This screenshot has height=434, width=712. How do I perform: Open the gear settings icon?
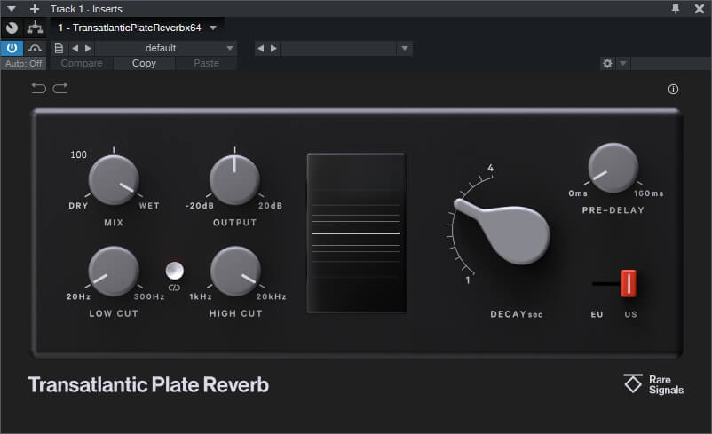tap(607, 64)
